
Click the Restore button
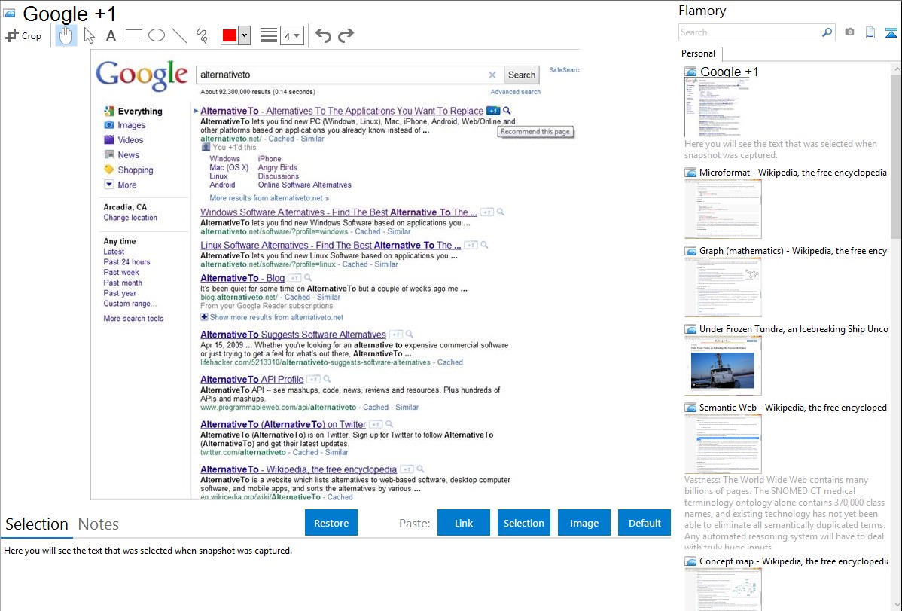coord(331,523)
